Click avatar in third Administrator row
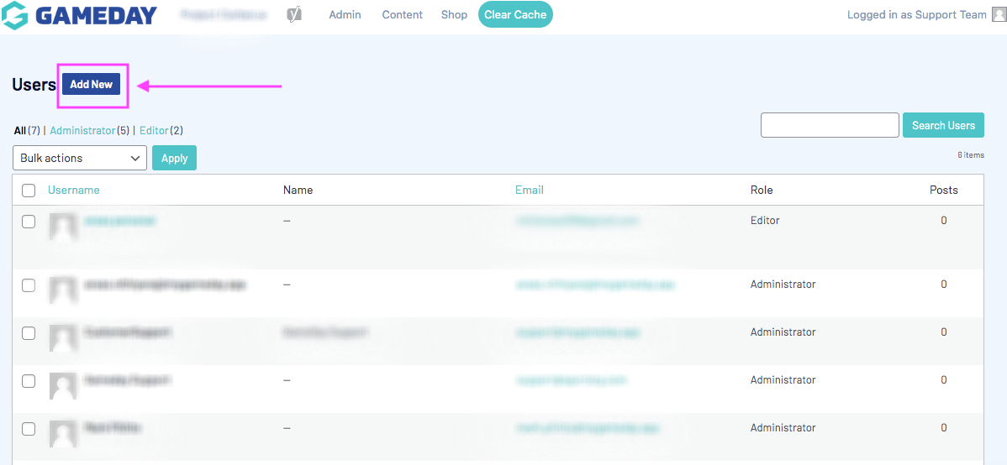 click(x=63, y=386)
